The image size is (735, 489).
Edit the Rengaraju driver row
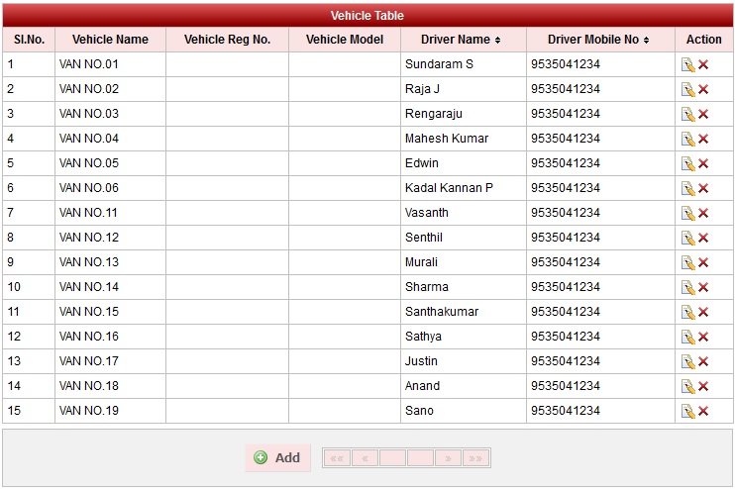(687, 114)
